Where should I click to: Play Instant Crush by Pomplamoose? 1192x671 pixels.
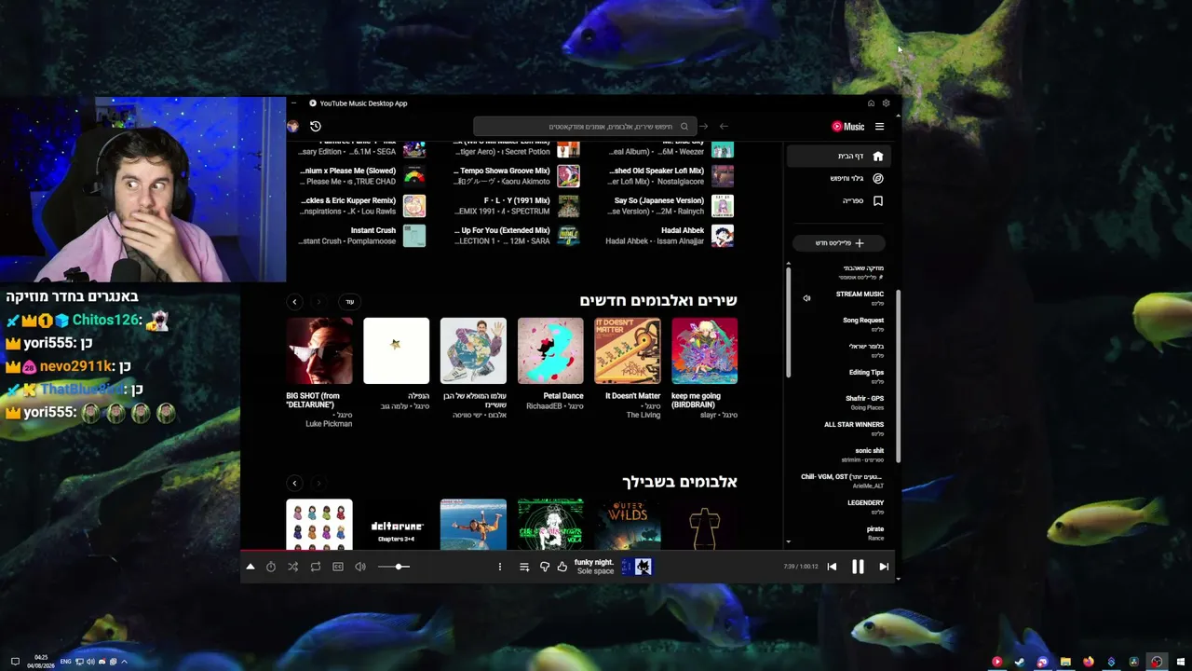click(363, 236)
